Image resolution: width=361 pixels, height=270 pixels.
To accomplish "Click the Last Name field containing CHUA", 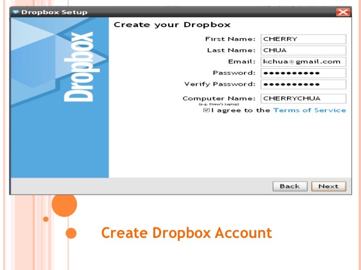I will point(303,50).
